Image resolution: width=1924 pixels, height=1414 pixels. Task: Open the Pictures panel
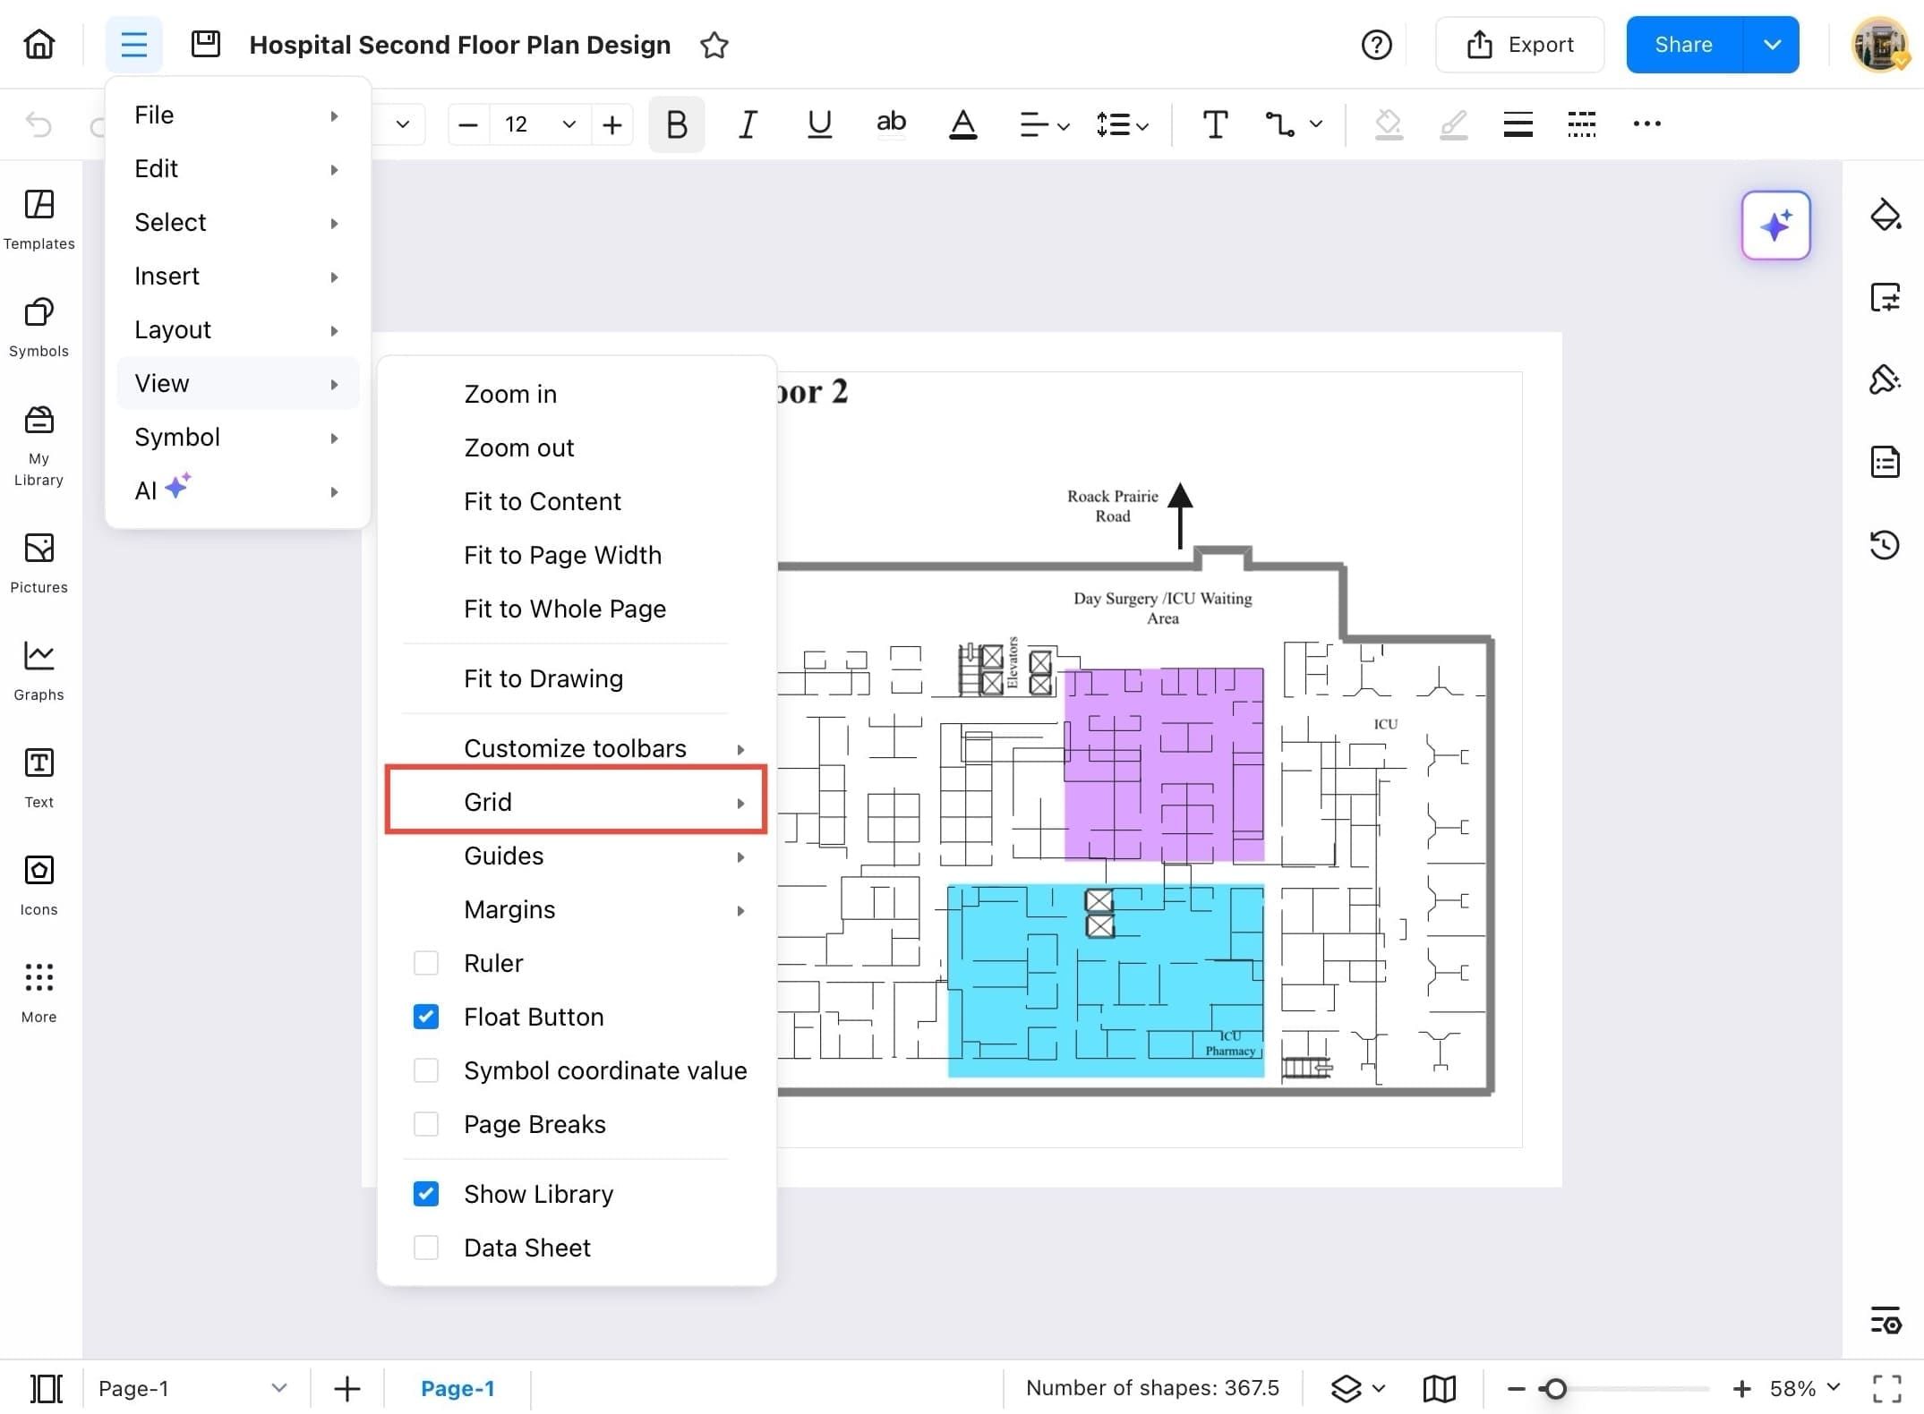[x=38, y=561]
